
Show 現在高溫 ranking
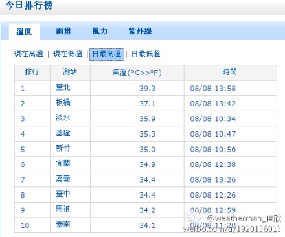[x=28, y=54]
